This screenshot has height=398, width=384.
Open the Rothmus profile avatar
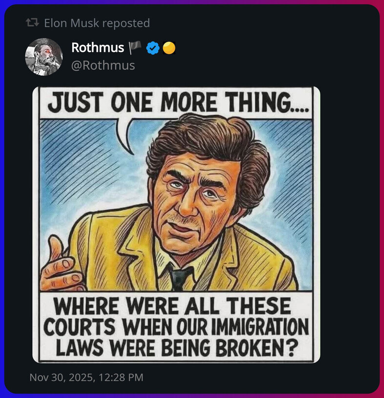pyautogui.click(x=43, y=57)
